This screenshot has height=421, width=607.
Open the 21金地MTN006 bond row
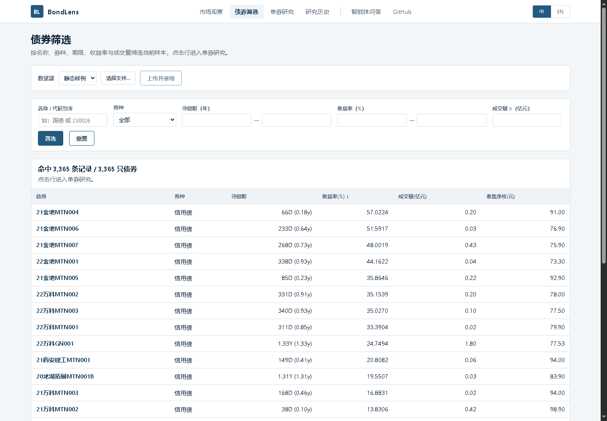coord(301,229)
